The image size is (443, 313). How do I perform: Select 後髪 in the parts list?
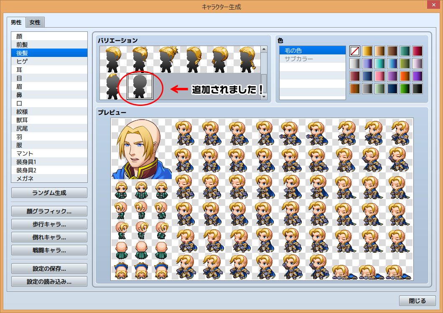[49, 53]
